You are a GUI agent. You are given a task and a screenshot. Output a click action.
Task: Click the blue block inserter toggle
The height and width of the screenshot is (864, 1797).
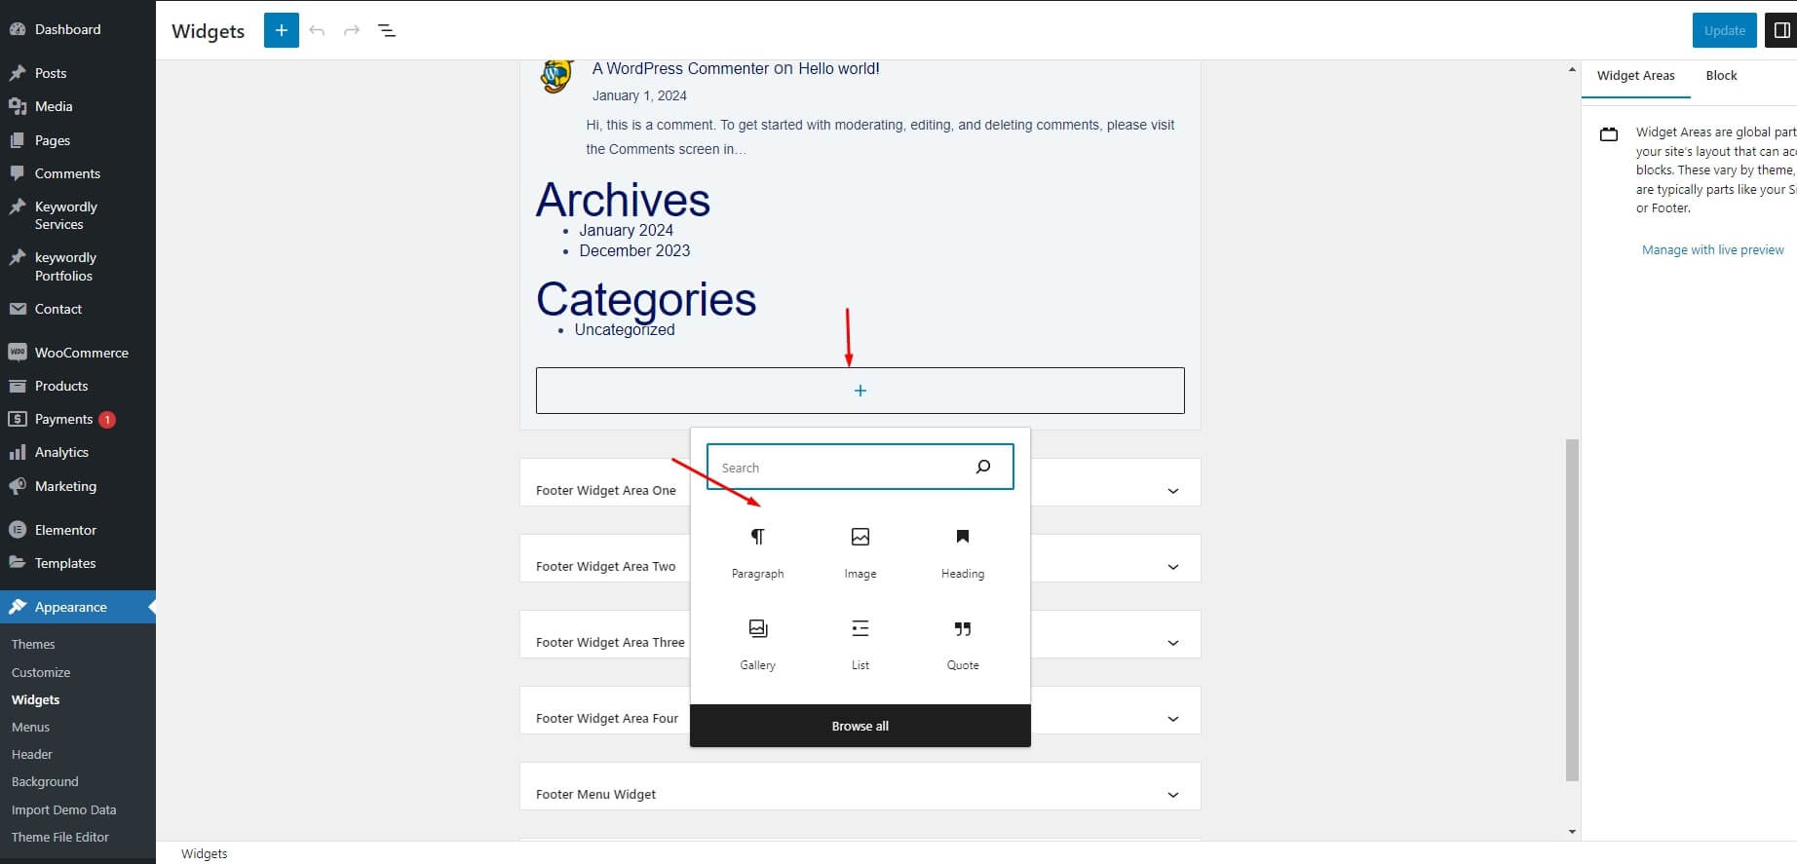(281, 31)
